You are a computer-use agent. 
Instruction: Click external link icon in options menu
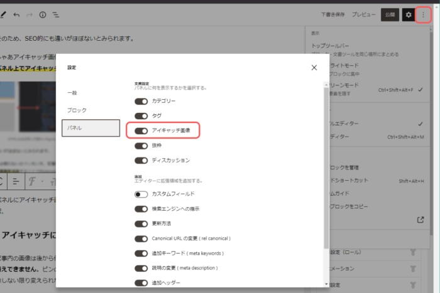[421, 220]
